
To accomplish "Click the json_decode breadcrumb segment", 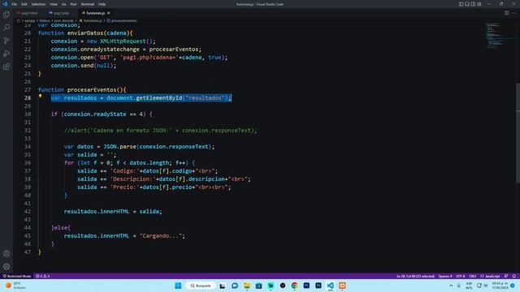I will click(64, 20).
